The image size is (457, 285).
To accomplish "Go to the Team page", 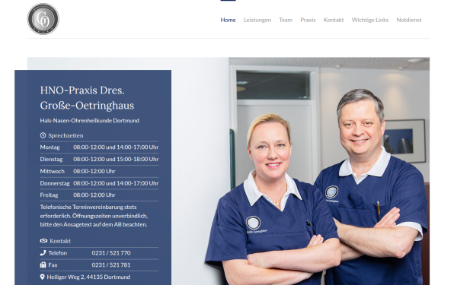I will tap(286, 20).
